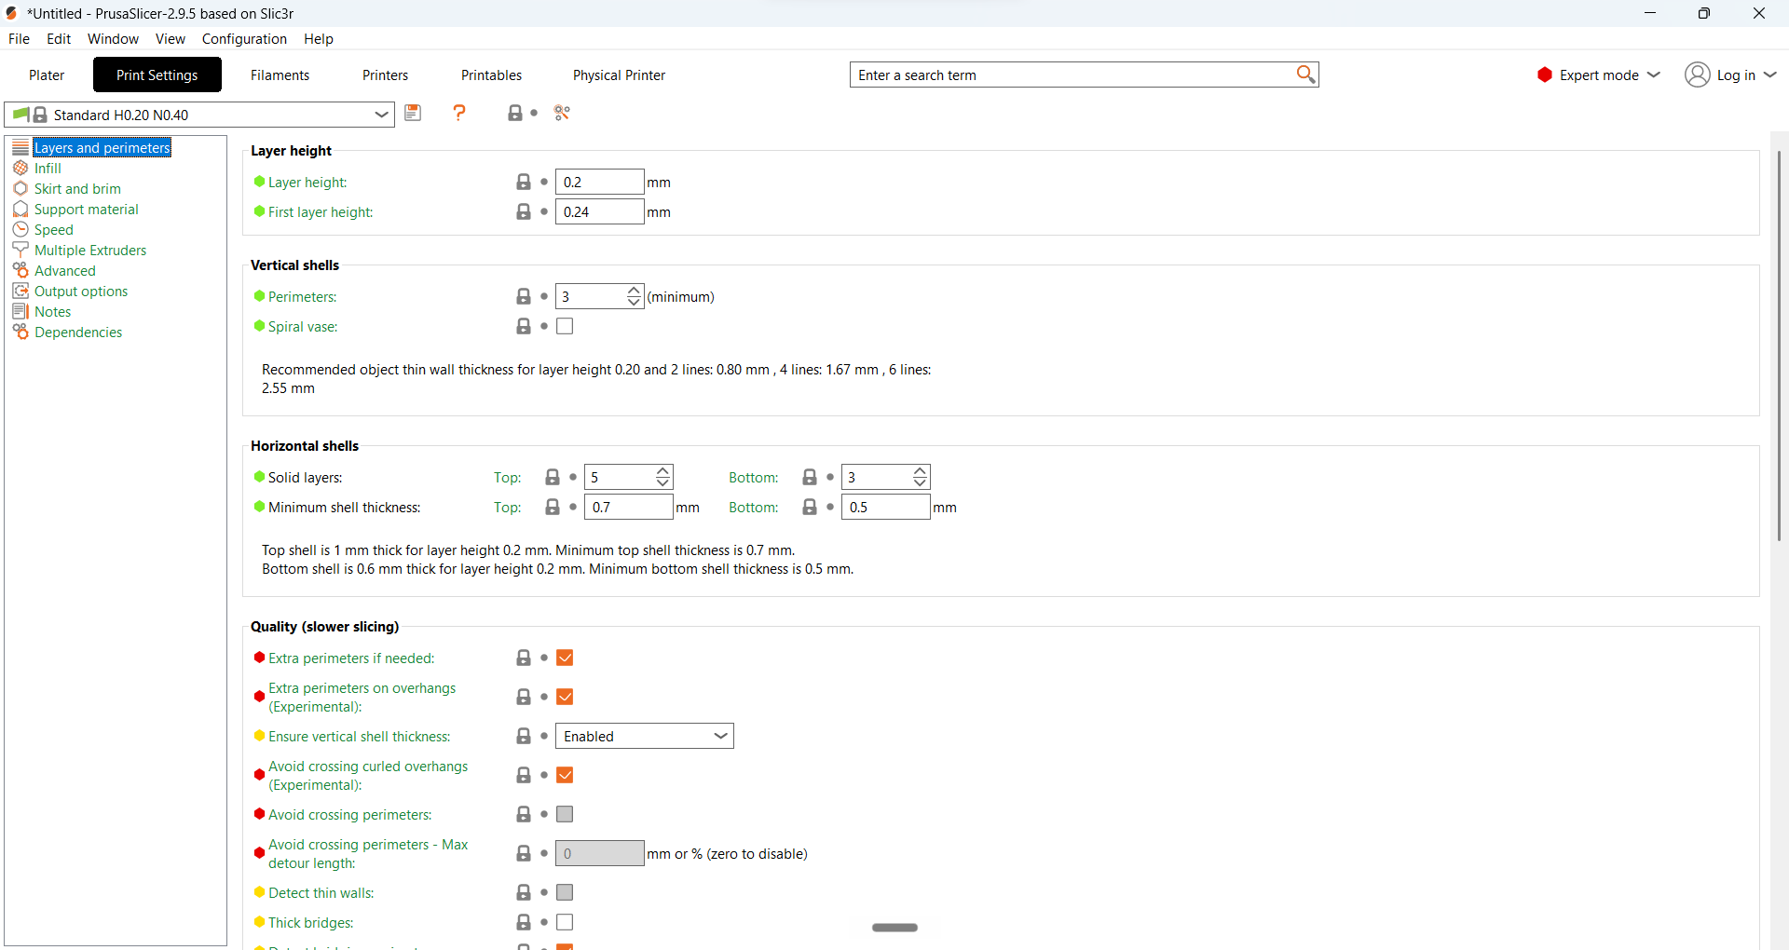Click the Minimum shell thickness Top field
This screenshot has height=950, width=1789.
point(628,507)
